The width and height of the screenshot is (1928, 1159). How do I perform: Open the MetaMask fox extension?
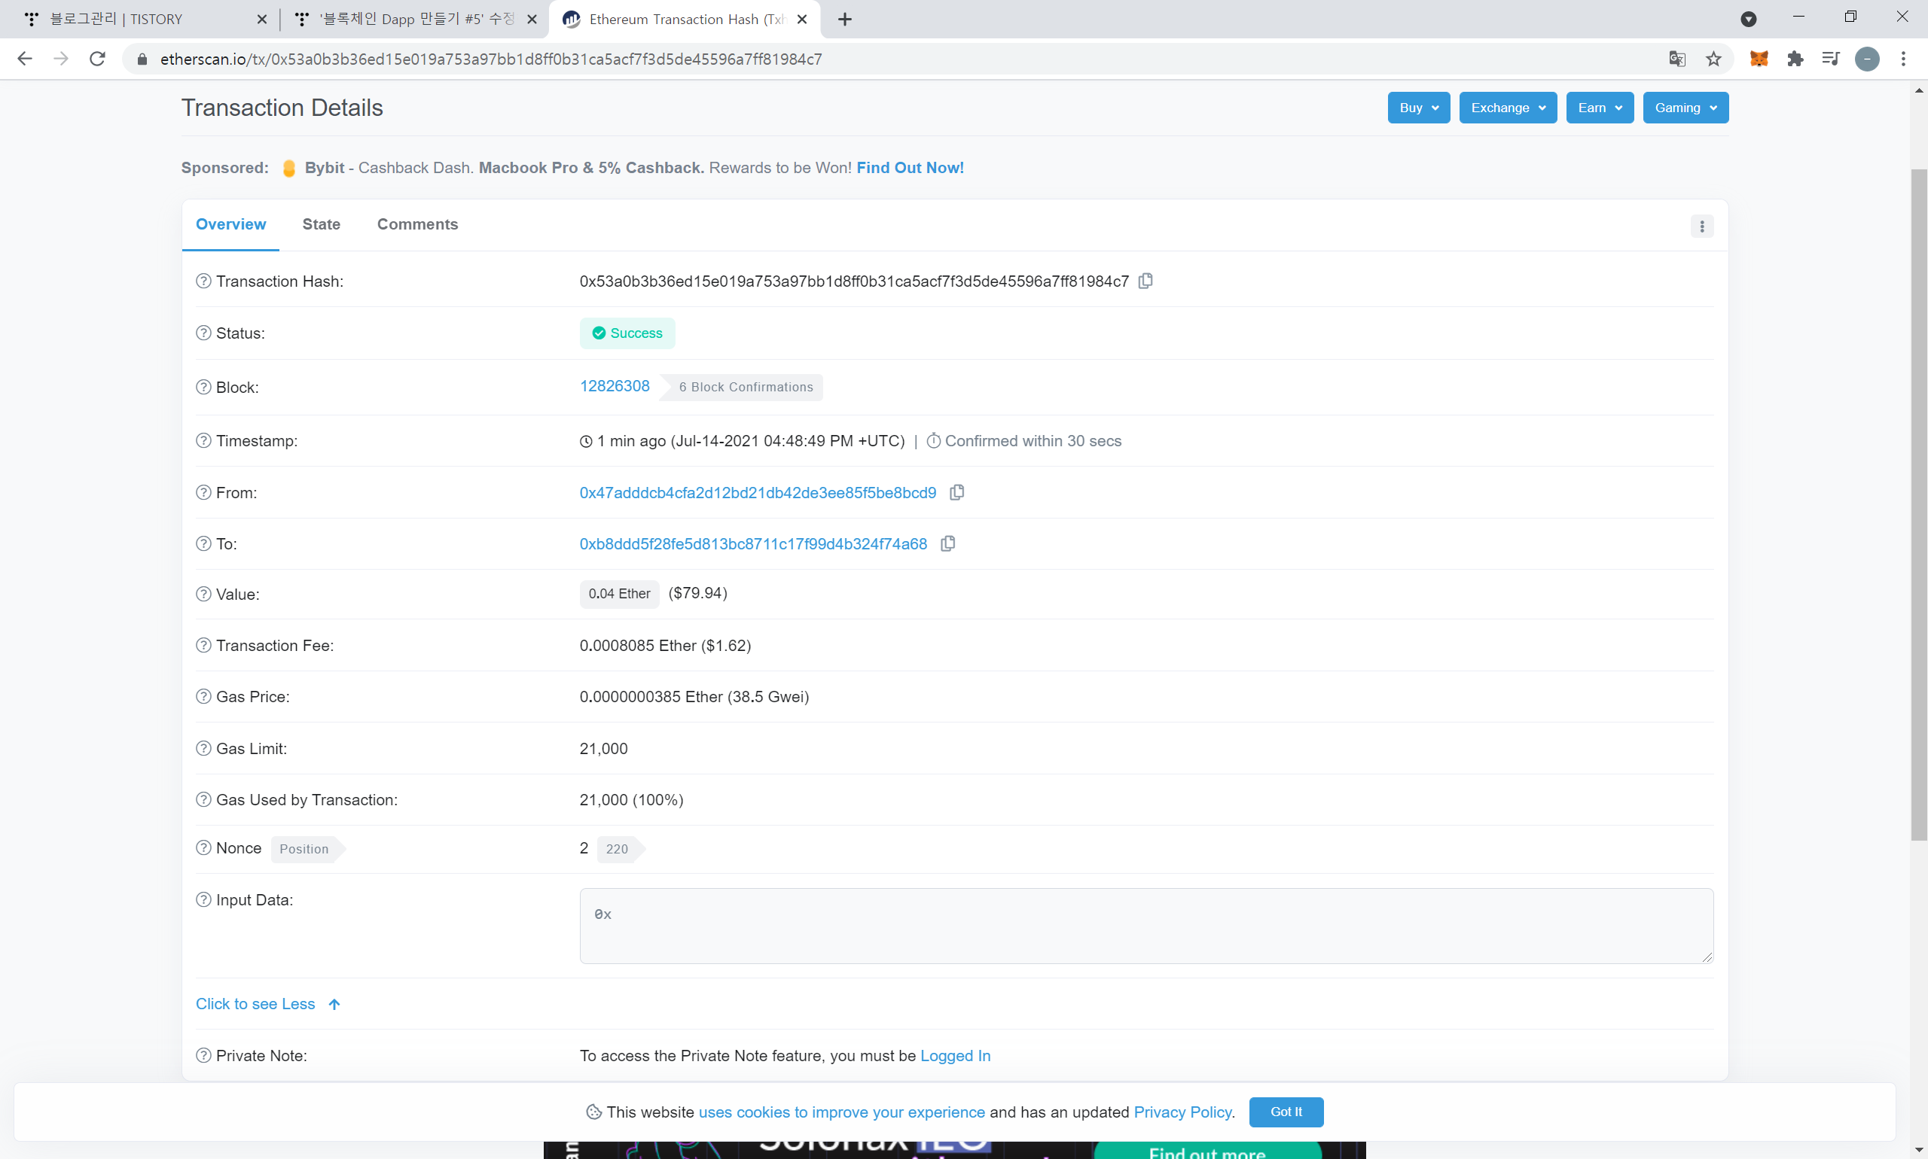[x=1759, y=59]
